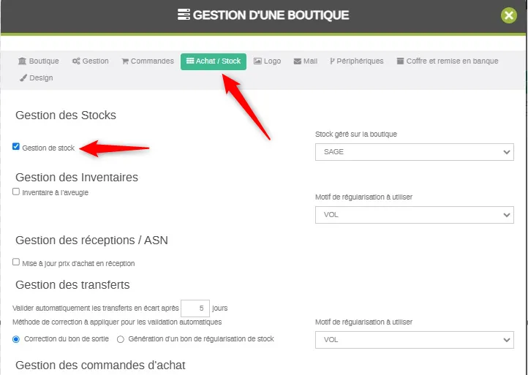528x375 pixels.
Task: Open the inventaires Motif de régularisation dropdown
Action: (x=414, y=215)
